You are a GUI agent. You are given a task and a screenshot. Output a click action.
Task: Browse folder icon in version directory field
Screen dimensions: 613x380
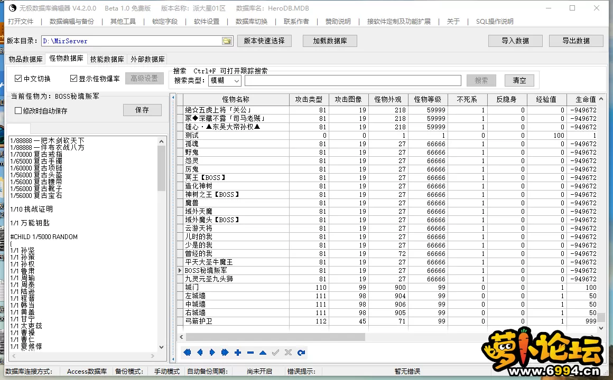pos(227,41)
